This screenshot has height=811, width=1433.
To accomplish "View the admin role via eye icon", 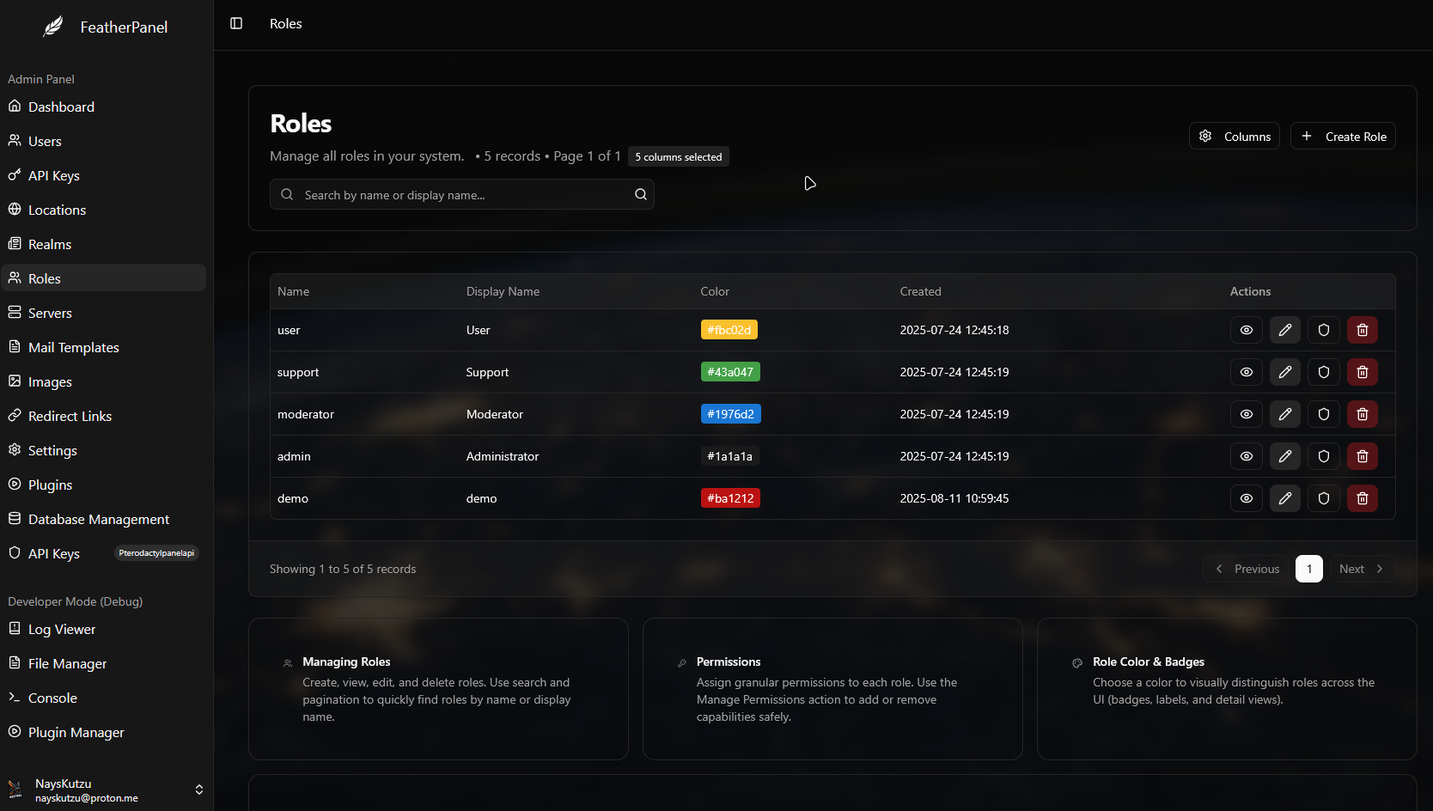I will [1246, 456].
